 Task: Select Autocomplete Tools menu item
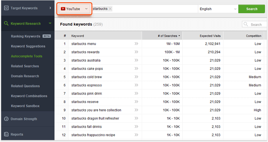coord(27,56)
